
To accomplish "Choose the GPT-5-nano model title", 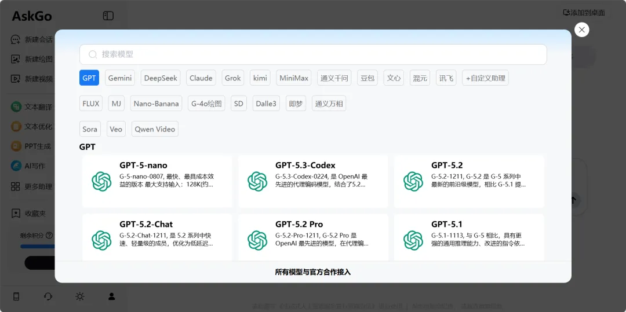I will point(143,166).
